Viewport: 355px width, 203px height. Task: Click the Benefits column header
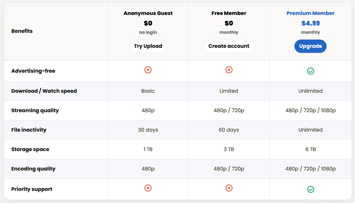(22, 31)
